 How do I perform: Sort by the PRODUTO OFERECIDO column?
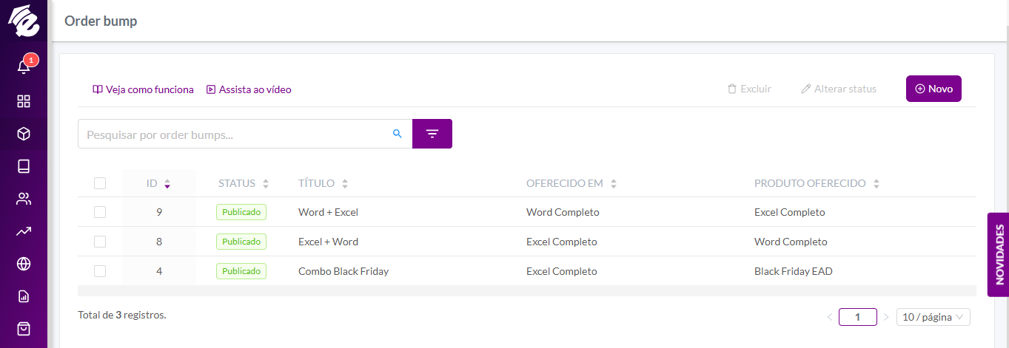pos(817,183)
